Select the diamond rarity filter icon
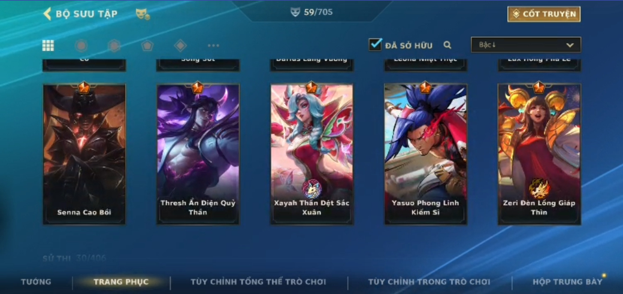This screenshot has width=623, height=294. coord(180,46)
